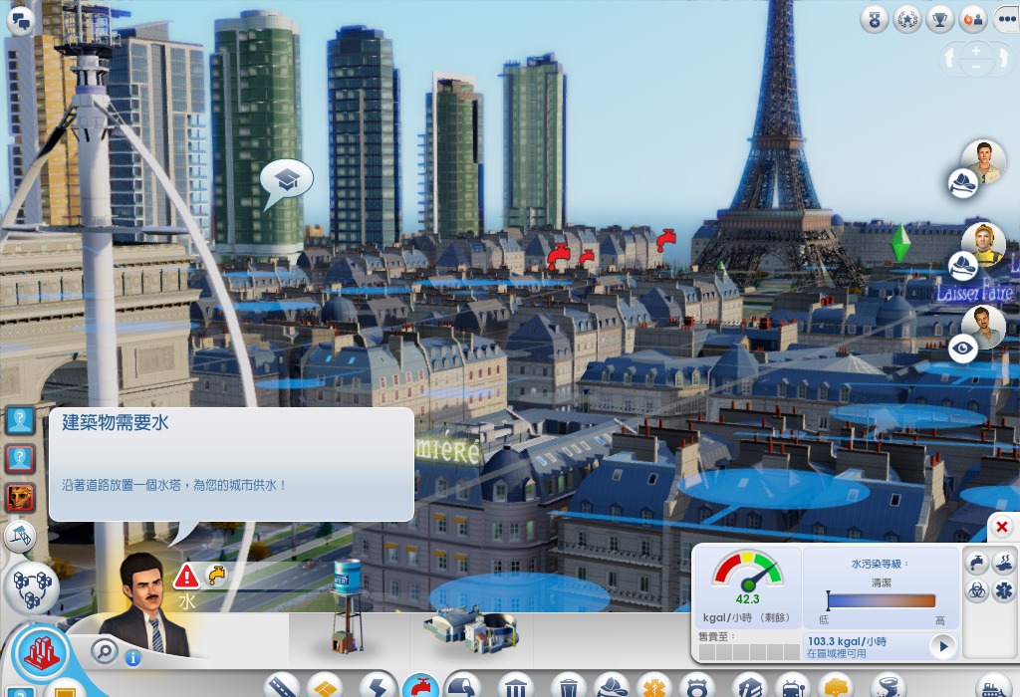The width and height of the screenshot is (1020, 697).
Task: Click the magnifier inspect icon
Action: pos(105,650)
